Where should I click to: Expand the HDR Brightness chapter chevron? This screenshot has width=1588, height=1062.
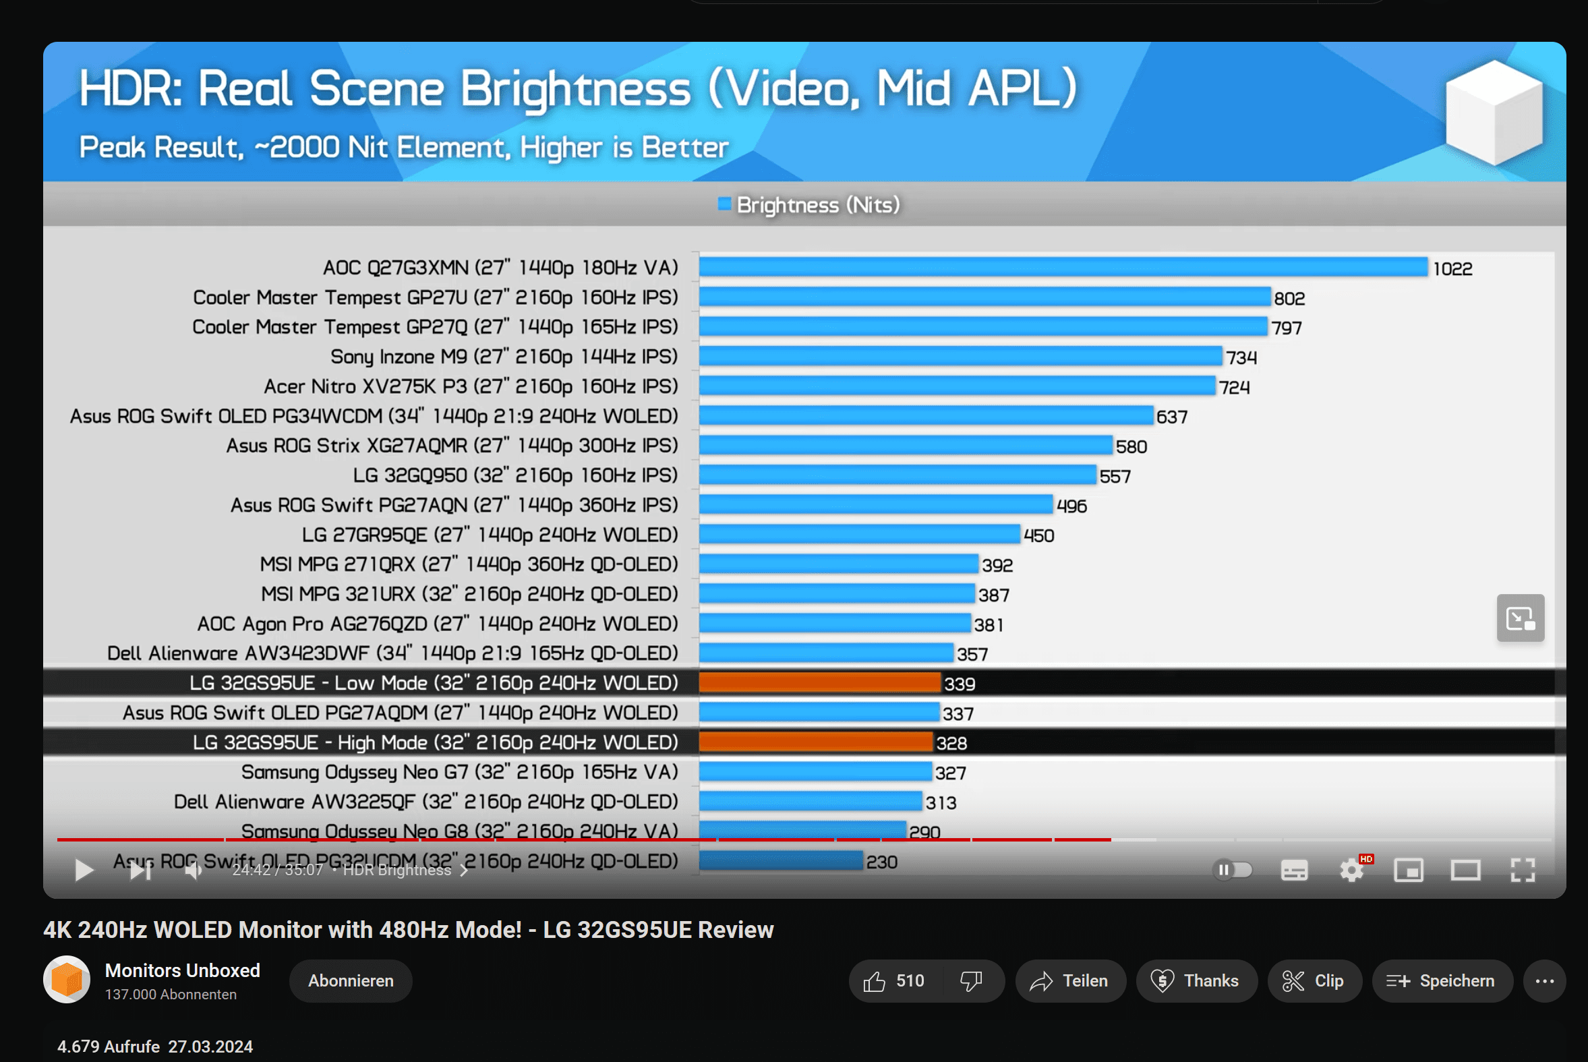(x=465, y=871)
